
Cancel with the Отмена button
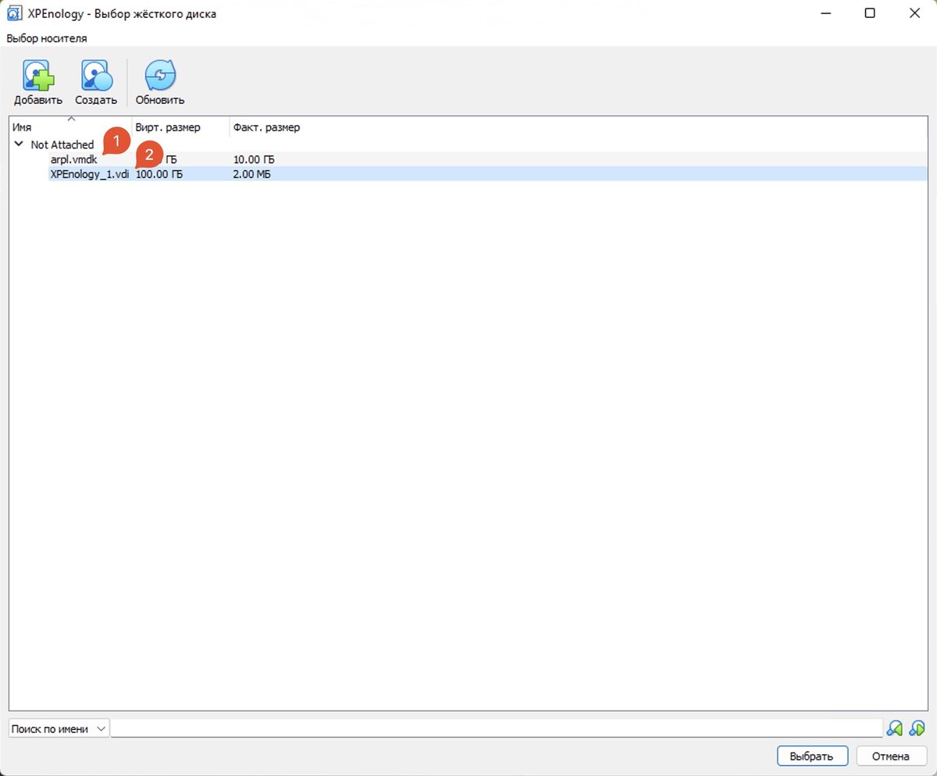pos(891,756)
